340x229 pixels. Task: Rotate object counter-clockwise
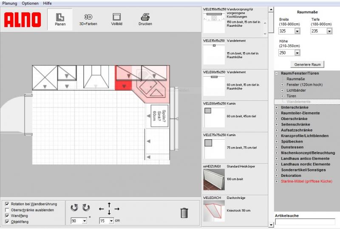(74, 207)
